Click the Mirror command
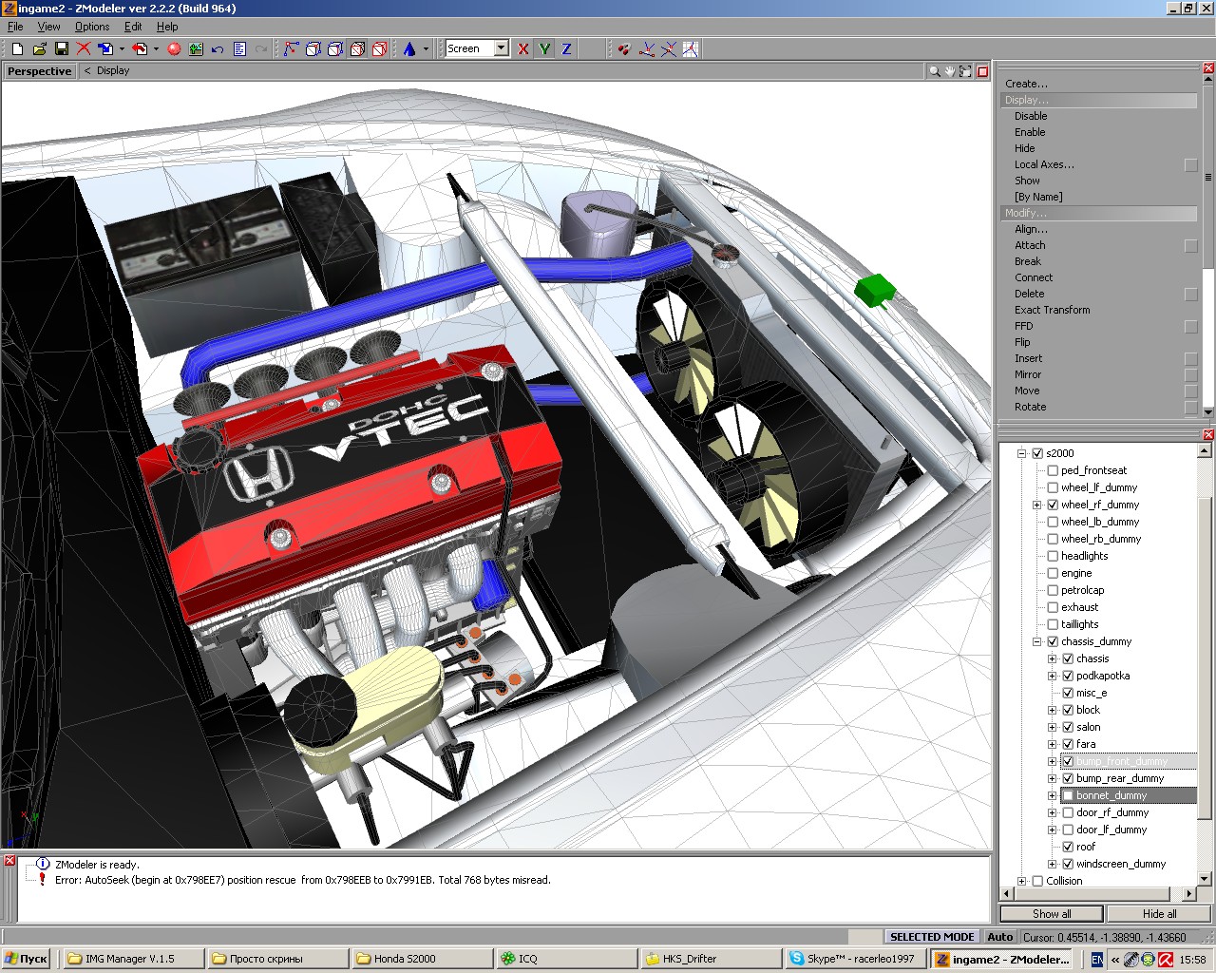This screenshot has width=1216, height=973. pyautogui.click(x=1028, y=374)
